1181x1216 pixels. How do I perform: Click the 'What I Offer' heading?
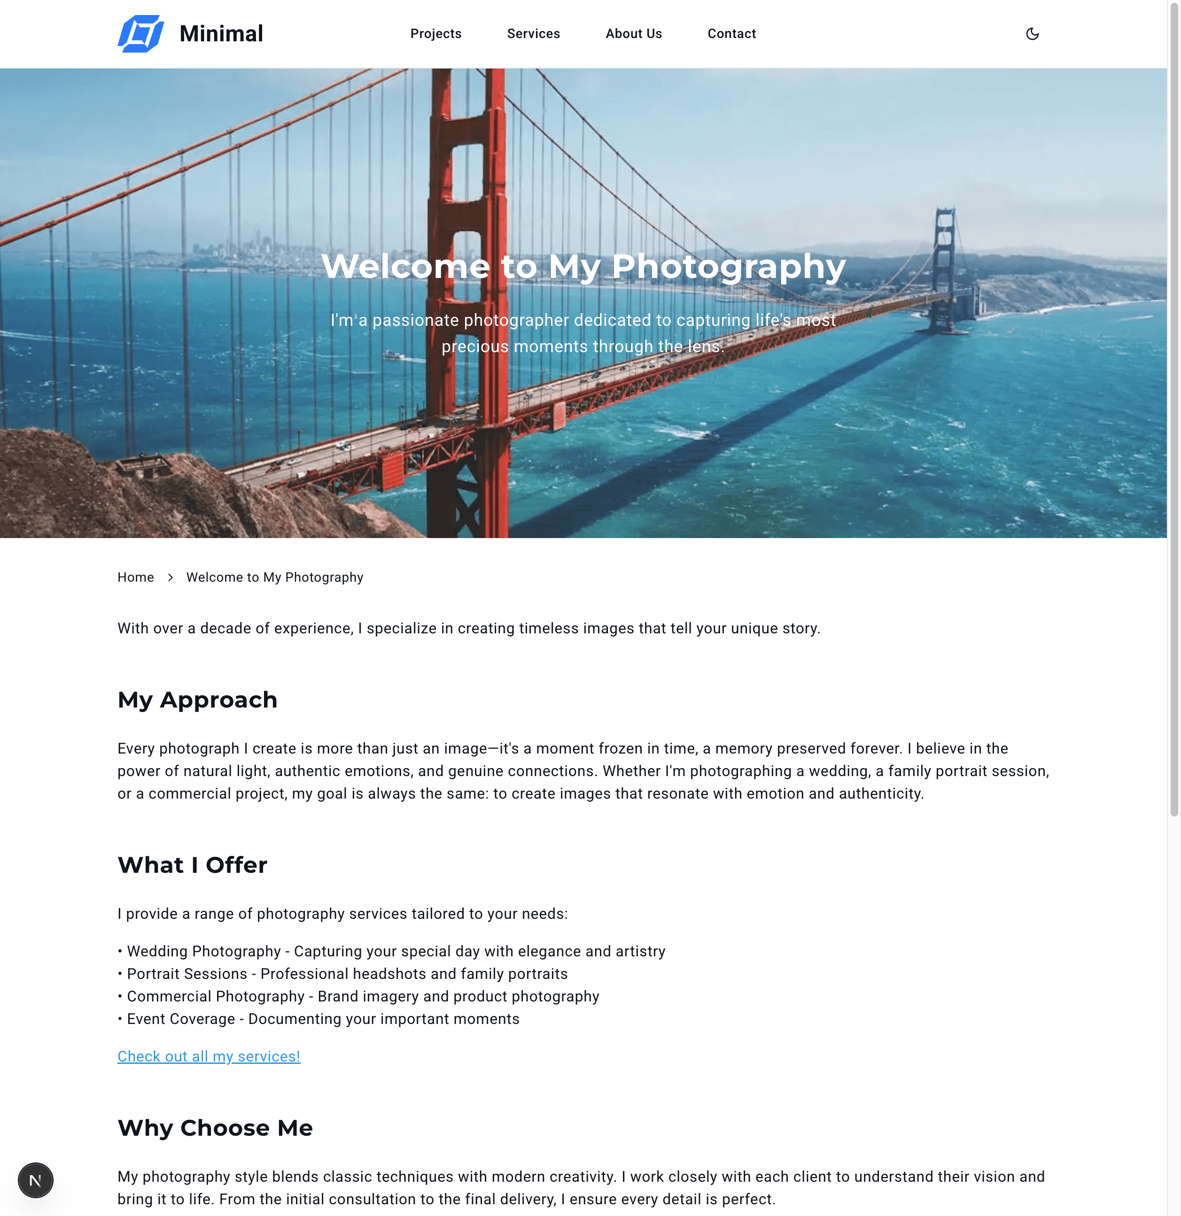coord(192,865)
